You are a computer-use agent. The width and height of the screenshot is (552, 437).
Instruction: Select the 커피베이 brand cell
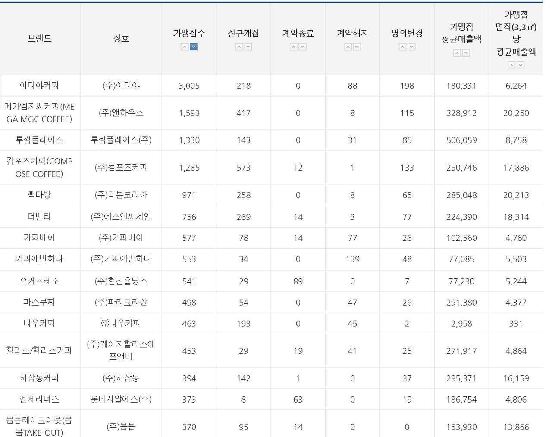click(40, 238)
